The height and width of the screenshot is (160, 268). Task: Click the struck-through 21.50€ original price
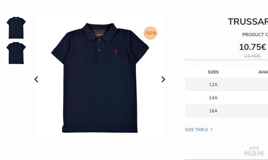tap(252, 56)
